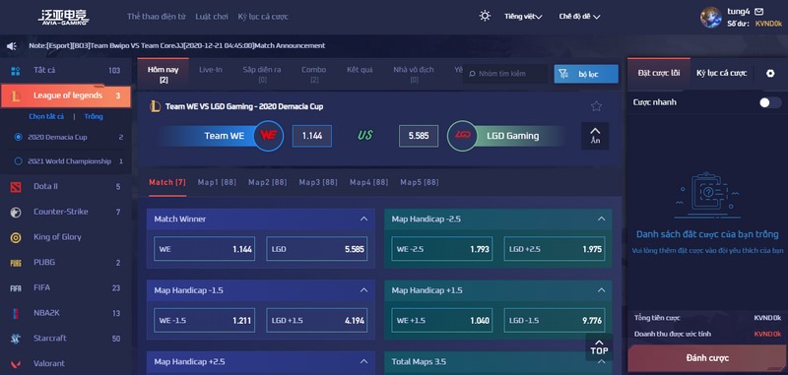The image size is (788, 375).
Task: Click the Trống clear link
Action: [94, 116]
